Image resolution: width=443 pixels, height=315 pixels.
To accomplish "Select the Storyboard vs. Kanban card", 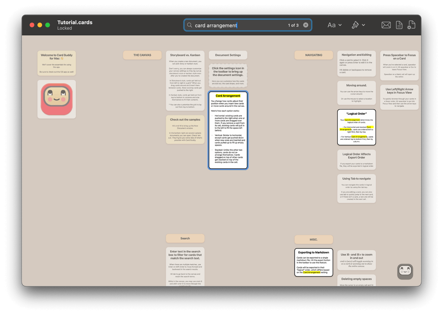I will pyautogui.click(x=185, y=81).
